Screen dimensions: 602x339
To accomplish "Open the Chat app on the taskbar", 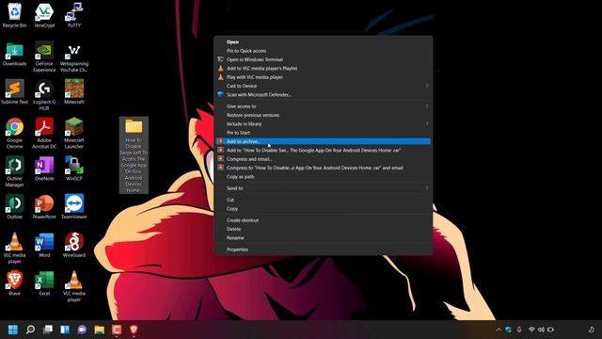I will [82, 330].
